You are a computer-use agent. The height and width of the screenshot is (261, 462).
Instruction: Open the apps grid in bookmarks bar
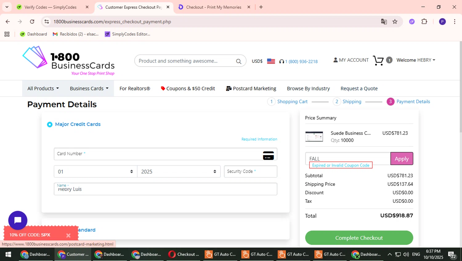[x=7, y=34]
